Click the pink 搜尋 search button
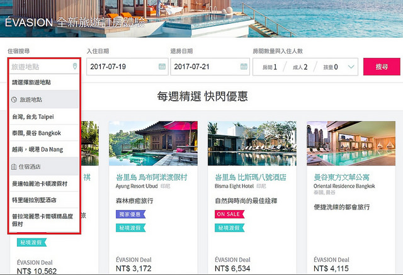 tap(382, 67)
